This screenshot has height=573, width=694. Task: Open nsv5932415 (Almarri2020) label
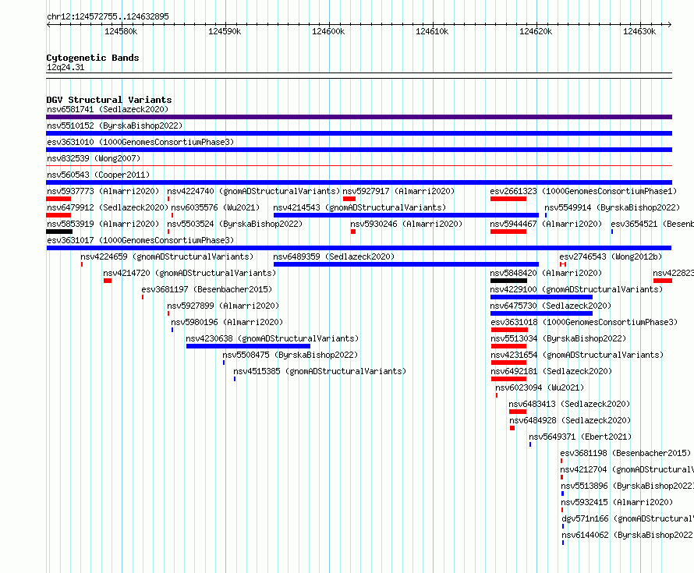click(x=617, y=502)
